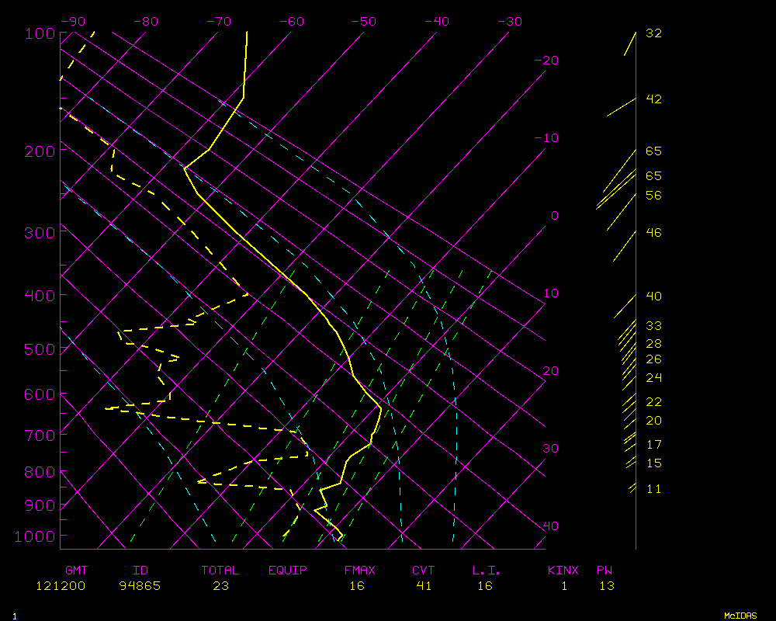Select the PW value 13
Viewport: 776px width, 621px height.
(x=606, y=586)
